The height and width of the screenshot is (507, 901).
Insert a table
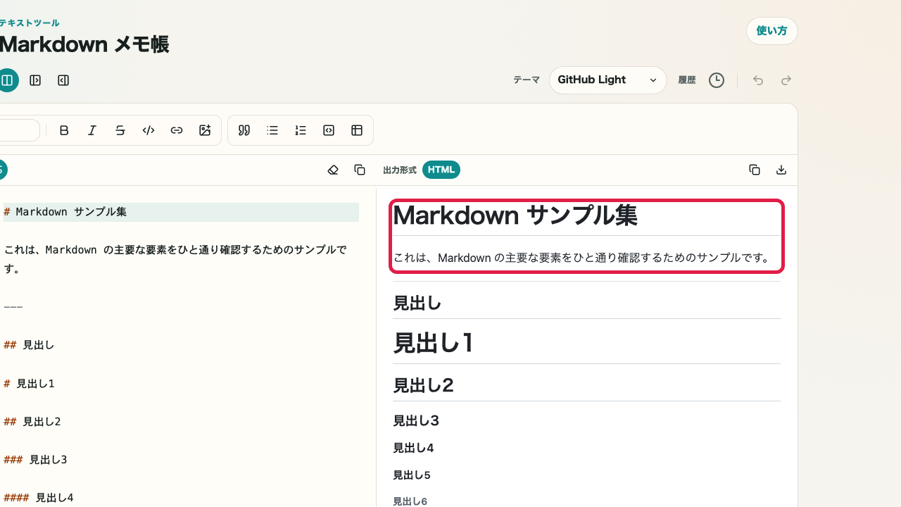357,130
